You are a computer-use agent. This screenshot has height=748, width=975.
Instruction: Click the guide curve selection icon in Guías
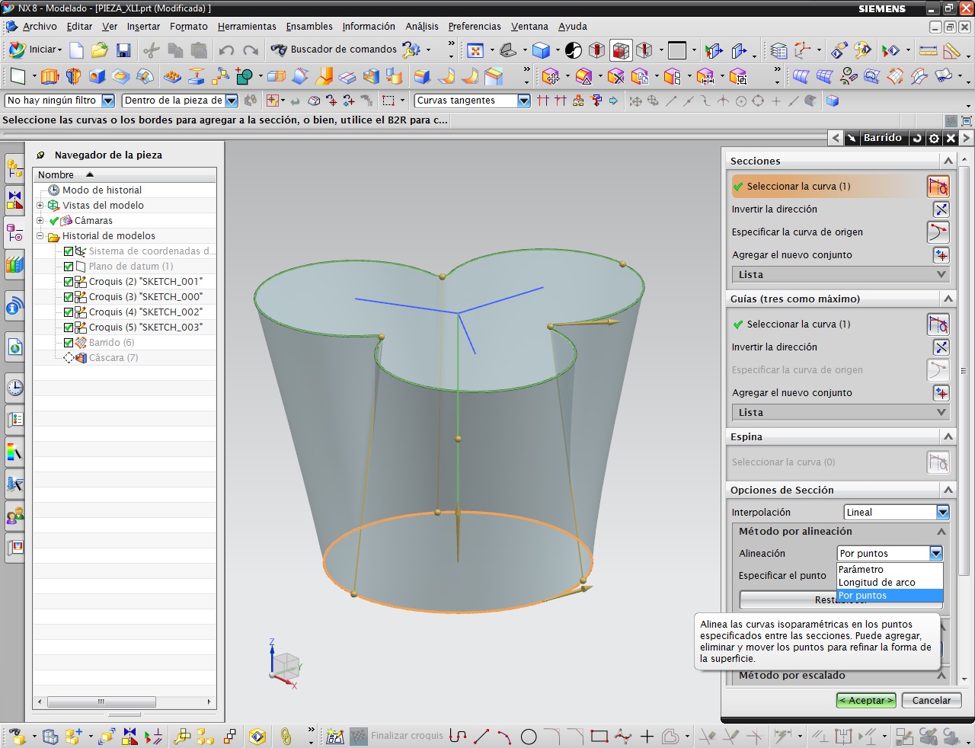pos(938,324)
